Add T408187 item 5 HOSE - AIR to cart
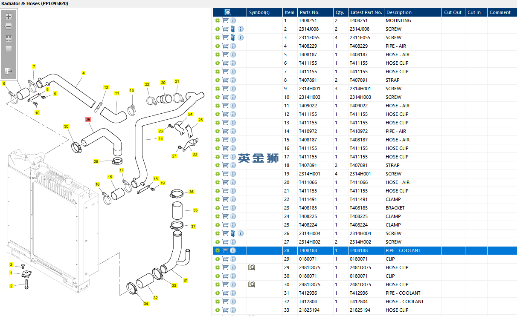 point(225,55)
